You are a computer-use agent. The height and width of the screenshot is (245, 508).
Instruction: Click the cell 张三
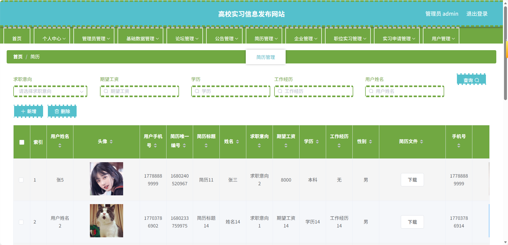coord(233,180)
